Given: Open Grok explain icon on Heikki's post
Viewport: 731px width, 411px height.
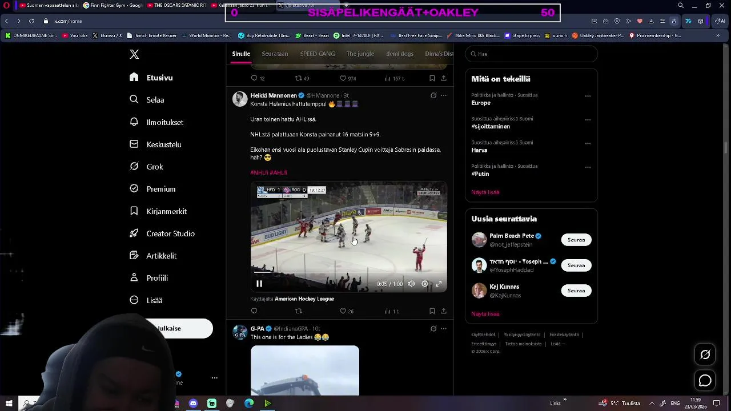Looking at the screenshot, I should [433, 95].
